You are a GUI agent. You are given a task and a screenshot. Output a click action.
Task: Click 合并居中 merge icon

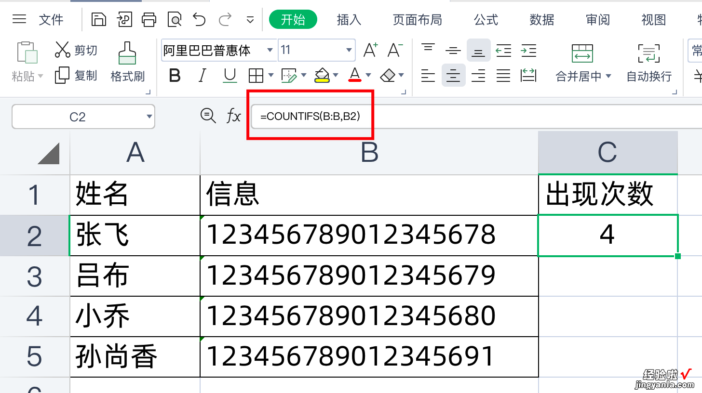pos(582,53)
